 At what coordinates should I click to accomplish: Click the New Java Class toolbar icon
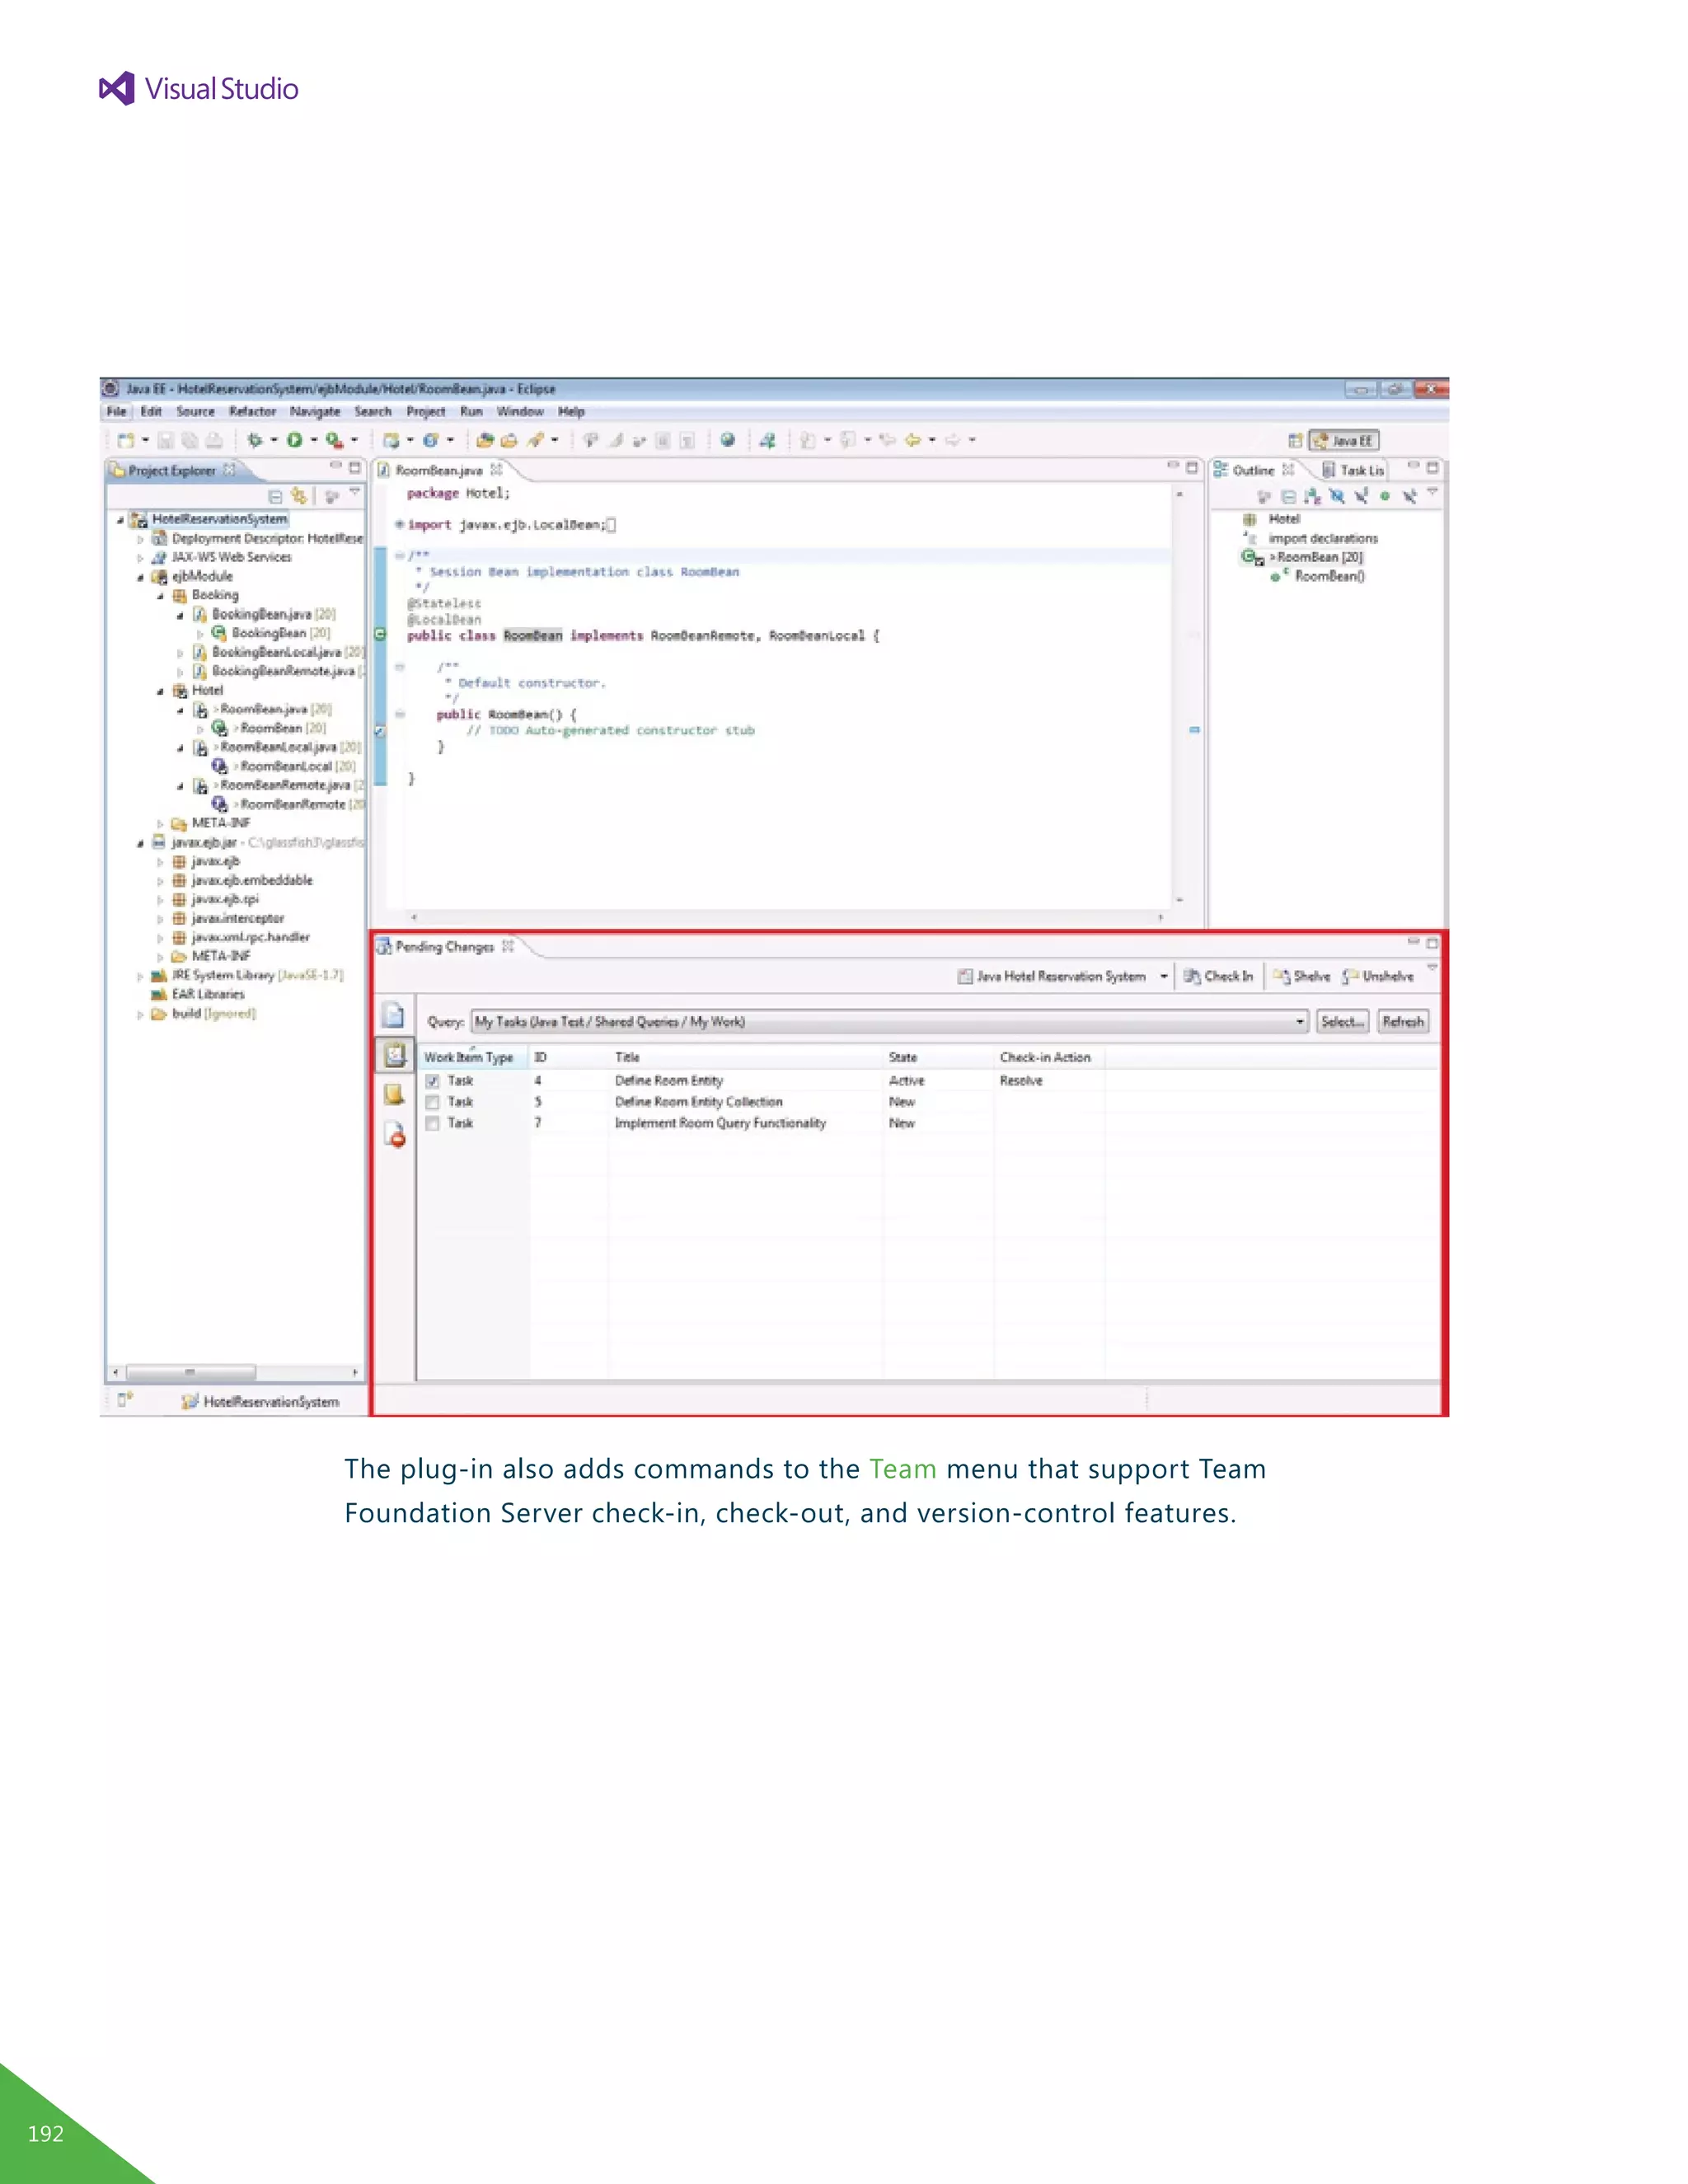point(431,440)
